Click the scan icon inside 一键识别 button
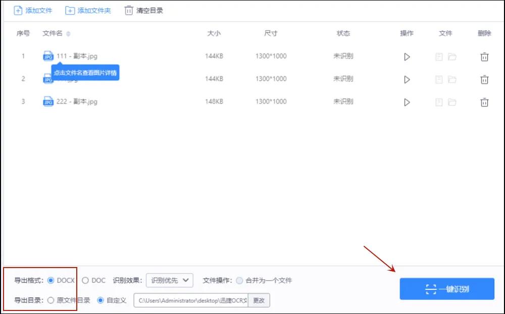 click(431, 289)
